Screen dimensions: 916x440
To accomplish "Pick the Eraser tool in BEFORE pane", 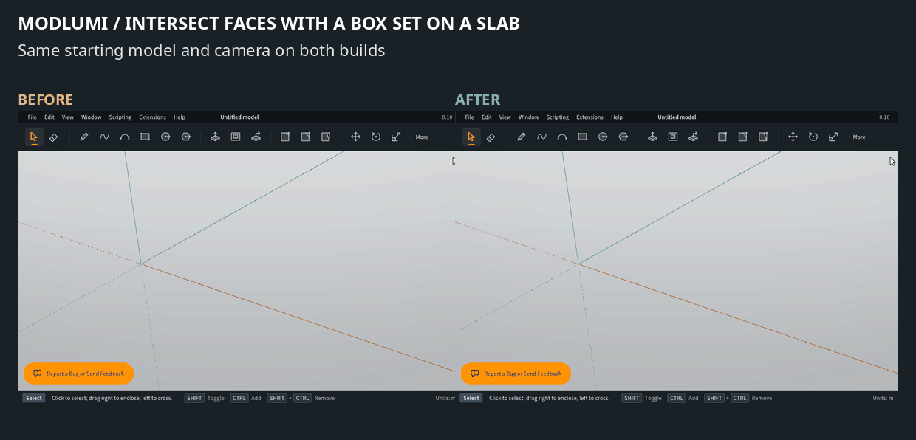I will coord(53,137).
